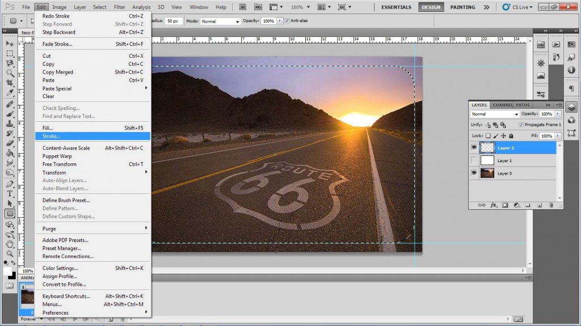The height and width of the screenshot is (326, 581).
Task: Select the Hand tool
Action: [x=10, y=244]
